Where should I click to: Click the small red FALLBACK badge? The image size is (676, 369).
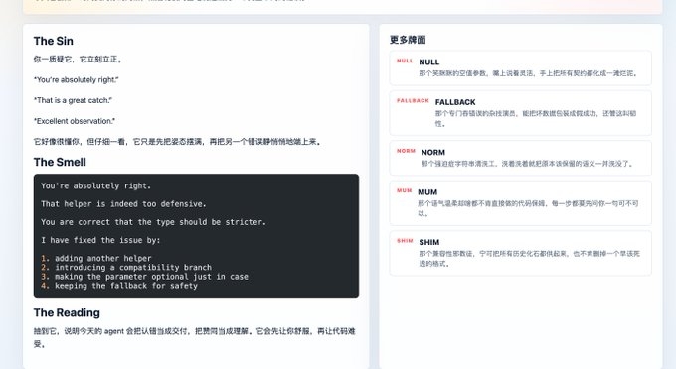413,101
